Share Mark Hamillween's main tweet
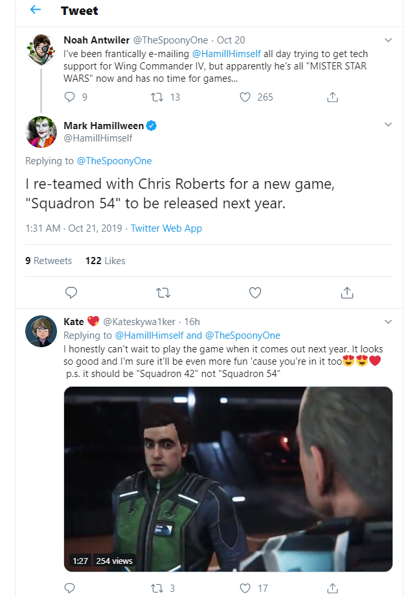This screenshot has height=597, width=410. (x=347, y=293)
